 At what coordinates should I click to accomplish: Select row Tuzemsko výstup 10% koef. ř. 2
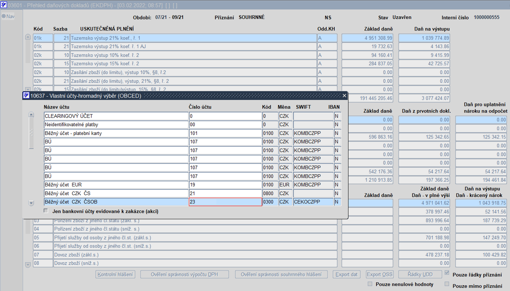(193, 55)
